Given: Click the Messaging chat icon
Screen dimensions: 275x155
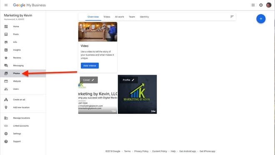Looking at the screenshot, I should pos(6,65).
